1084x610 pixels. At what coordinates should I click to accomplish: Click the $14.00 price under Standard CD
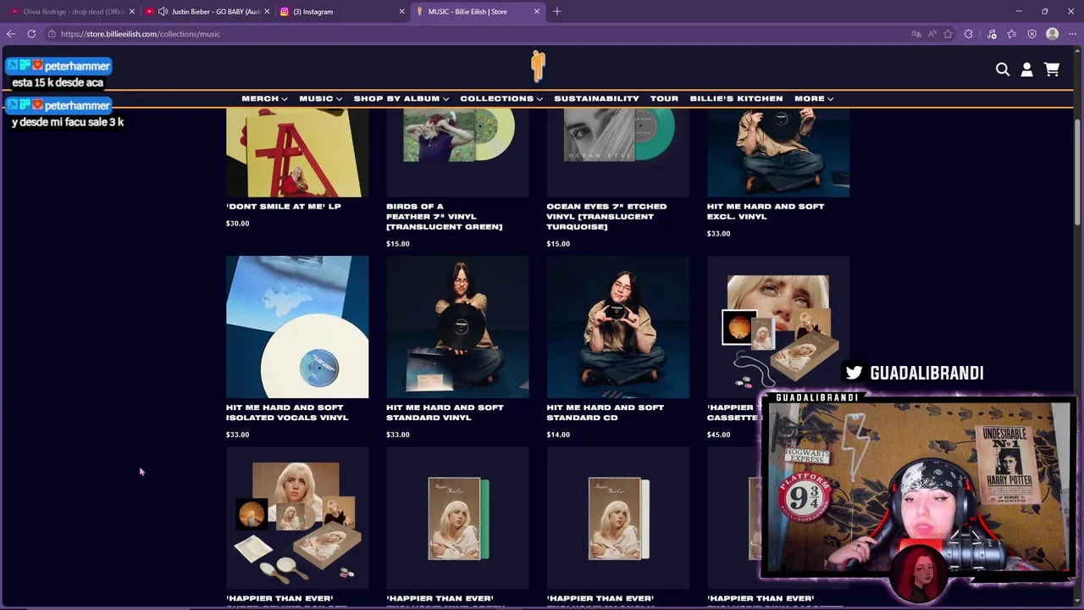558,435
